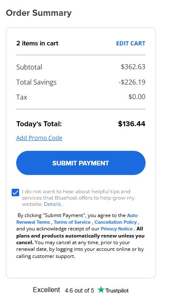This screenshot has width=173, height=300.
Task: Uncheck the Bluehost tips opt-out checkbox
Action: point(15,192)
